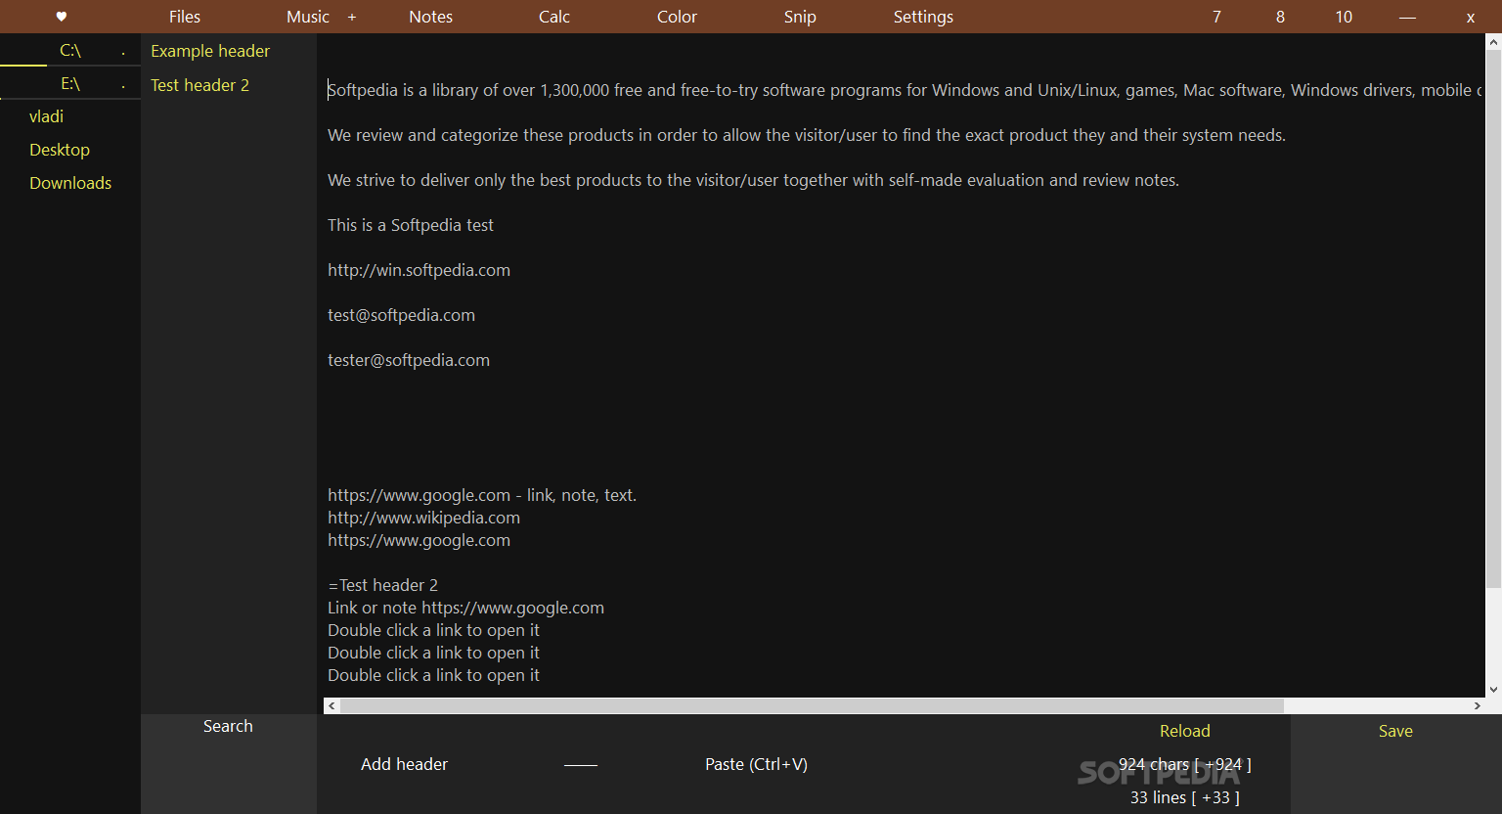Open the Files tab
Screen dimensions: 1502x814
click(x=185, y=17)
